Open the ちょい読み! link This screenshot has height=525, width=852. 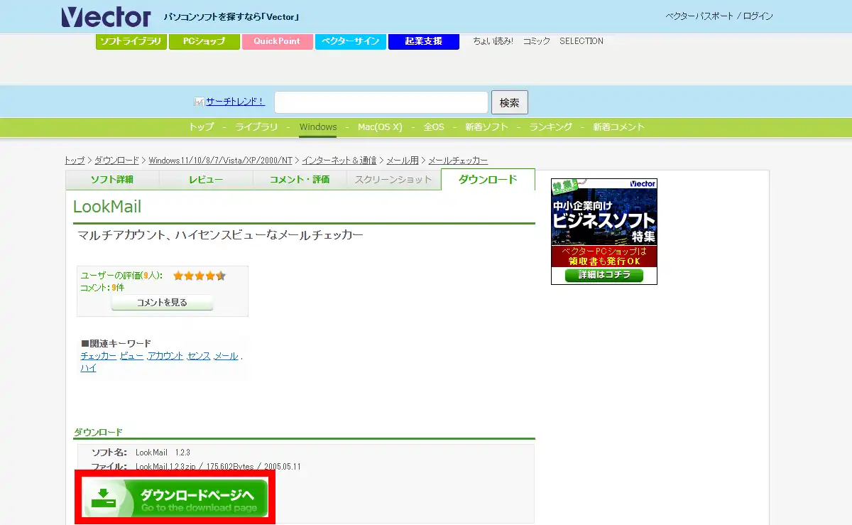(493, 41)
